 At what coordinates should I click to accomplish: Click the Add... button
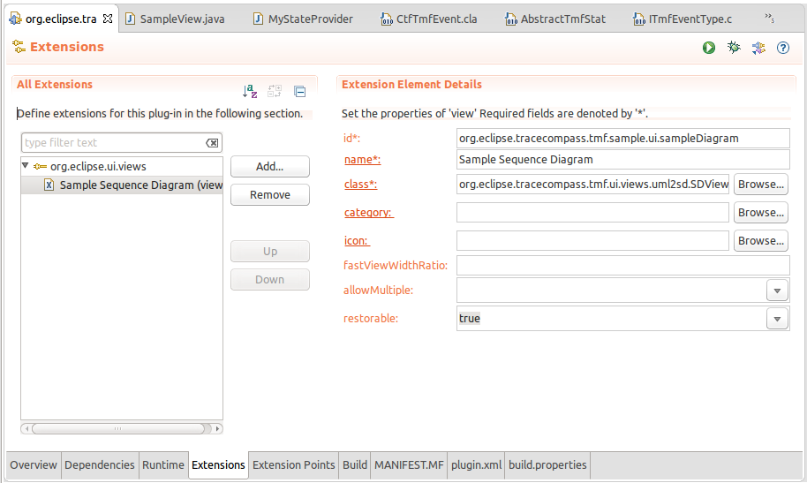269,167
